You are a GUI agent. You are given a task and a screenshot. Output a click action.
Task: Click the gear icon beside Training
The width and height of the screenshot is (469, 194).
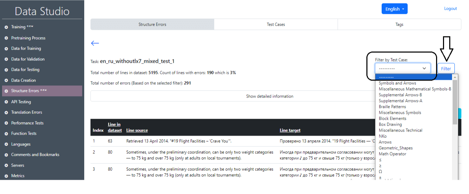(6, 27)
